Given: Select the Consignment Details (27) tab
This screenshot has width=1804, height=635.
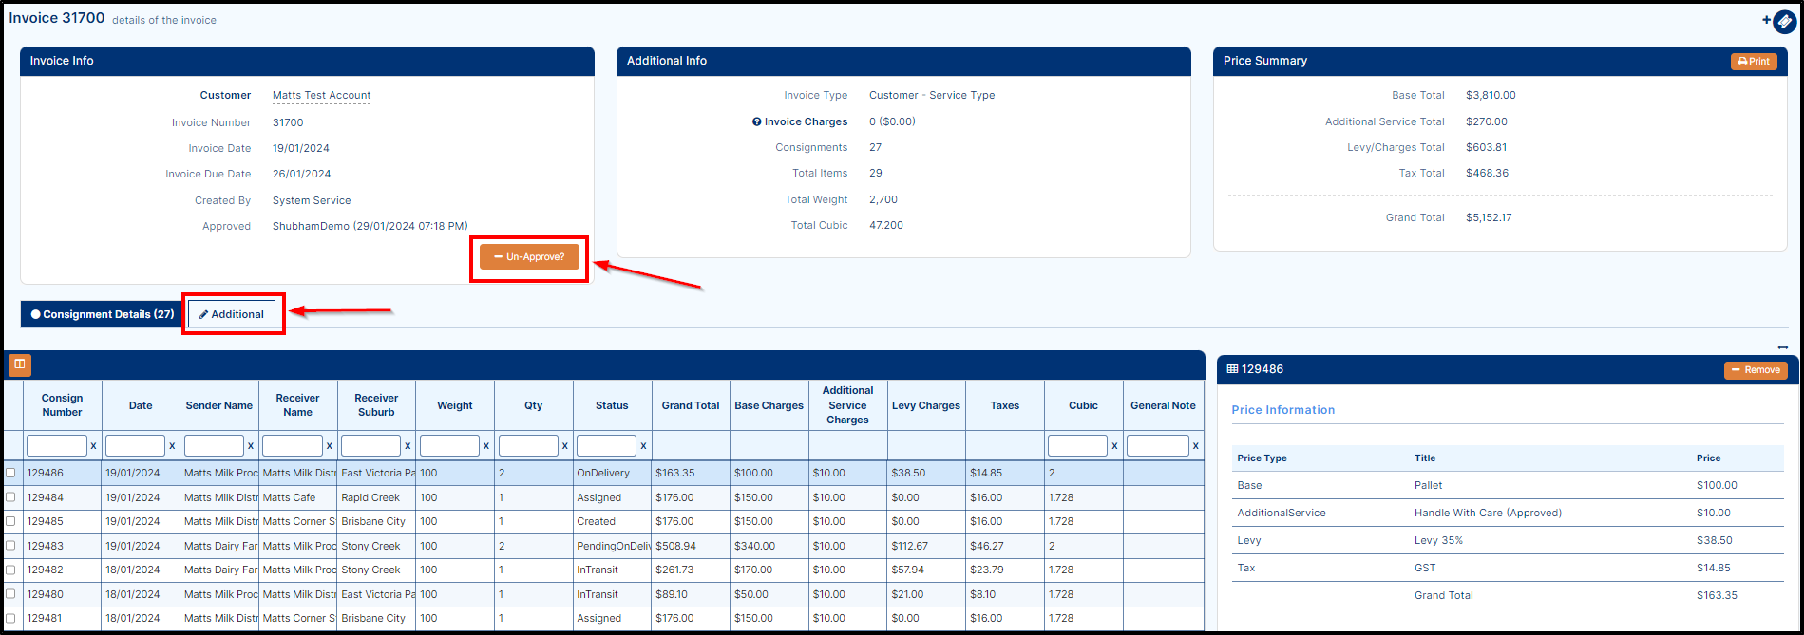Looking at the screenshot, I should pyautogui.click(x=102, y=314).
